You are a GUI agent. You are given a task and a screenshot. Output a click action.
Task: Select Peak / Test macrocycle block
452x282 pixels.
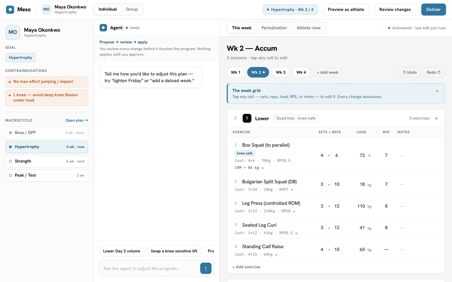47,175
